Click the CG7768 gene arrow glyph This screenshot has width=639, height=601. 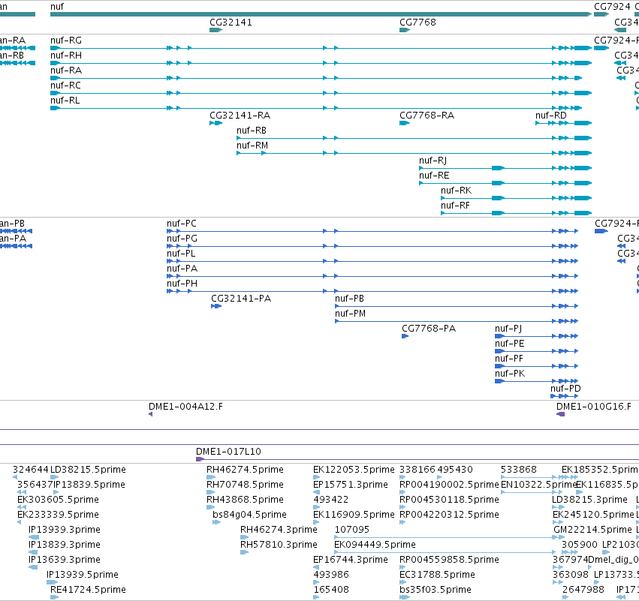pyautogui.click(x=405, y=30)
